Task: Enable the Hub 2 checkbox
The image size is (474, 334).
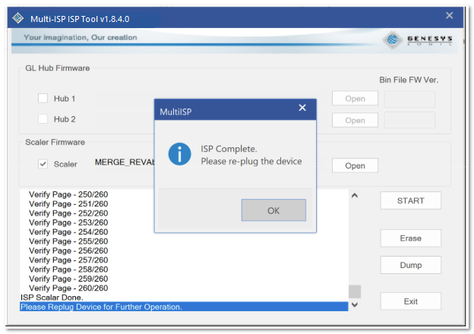Action: tap(43, 119)
